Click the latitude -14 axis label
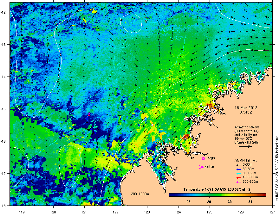Viewport: 279px width, 215px height. tap(3, 77)
